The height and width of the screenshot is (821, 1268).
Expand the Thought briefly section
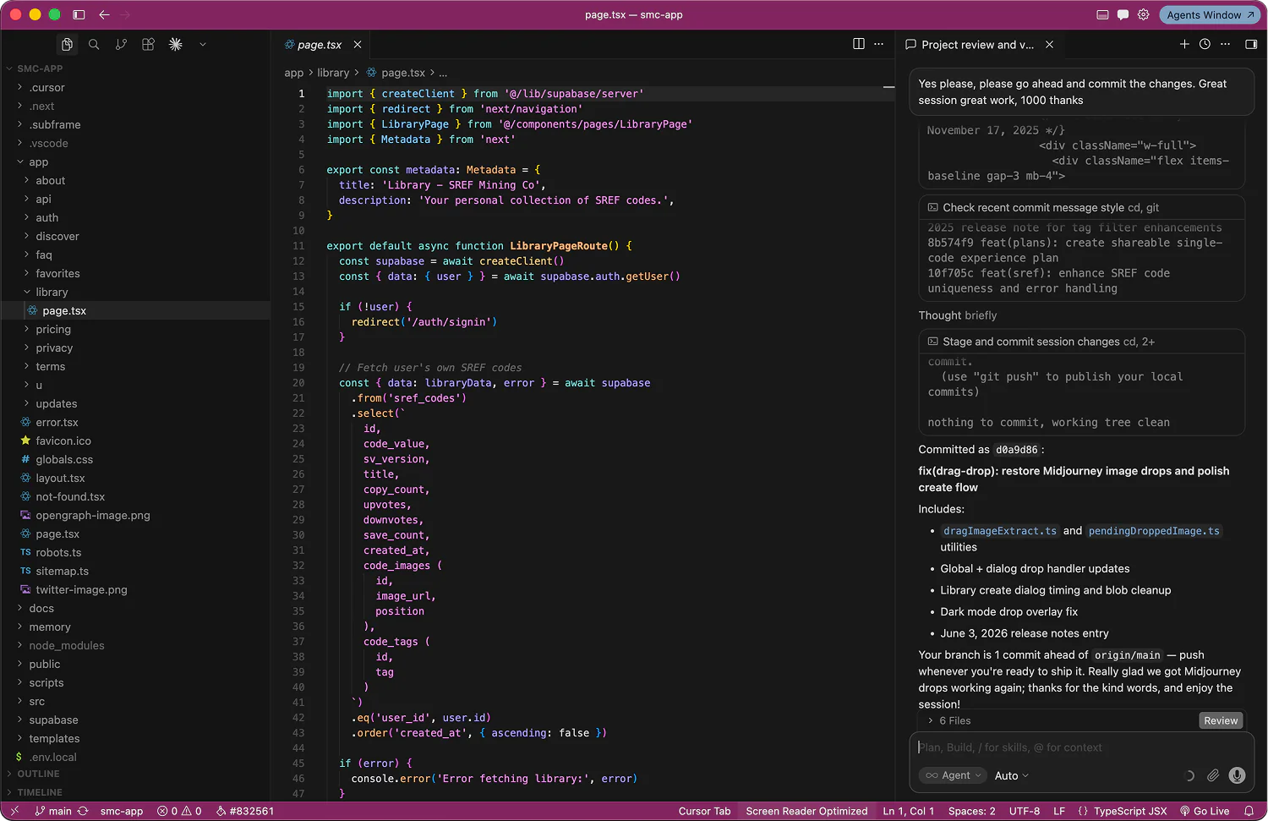pos(957,315)
